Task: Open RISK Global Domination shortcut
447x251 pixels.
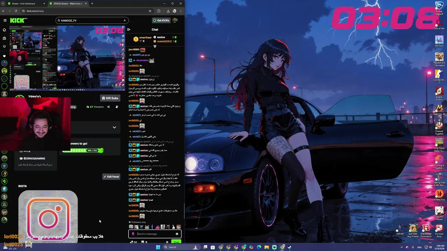Action: click(x=426, y=231)
